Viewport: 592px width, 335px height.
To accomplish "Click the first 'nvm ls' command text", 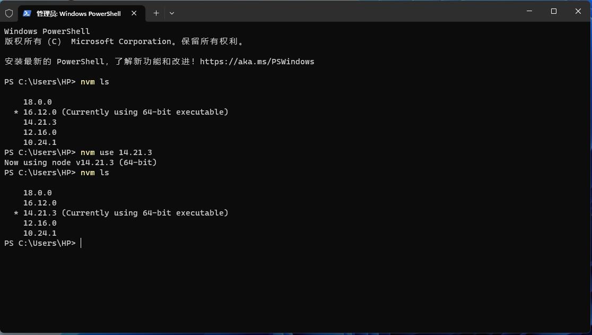I will (x=95, y=82).
